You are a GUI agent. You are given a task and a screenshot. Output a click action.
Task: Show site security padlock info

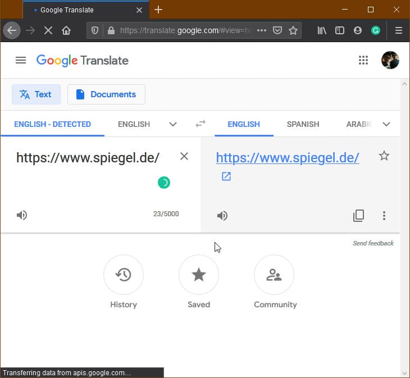111,30
